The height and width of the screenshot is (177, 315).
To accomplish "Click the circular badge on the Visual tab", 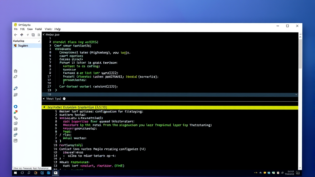I will point(64,99).
